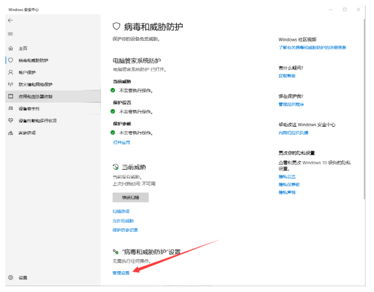Click the 快速扫描 button
This screenshot has width=374, height=292.
[x=131, y=197]
